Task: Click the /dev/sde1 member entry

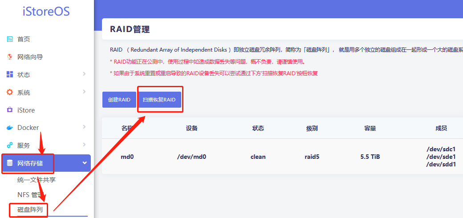Action: [x=441, y=157]
